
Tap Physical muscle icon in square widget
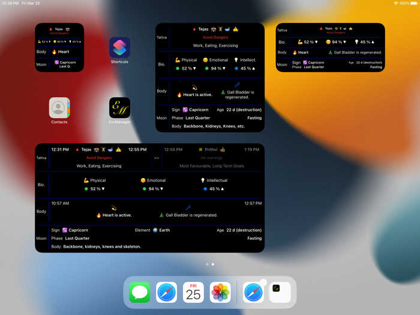coord(178,60)
